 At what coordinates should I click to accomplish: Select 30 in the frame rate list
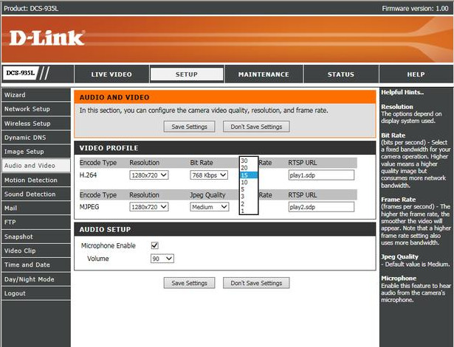(x=249, y=161)
